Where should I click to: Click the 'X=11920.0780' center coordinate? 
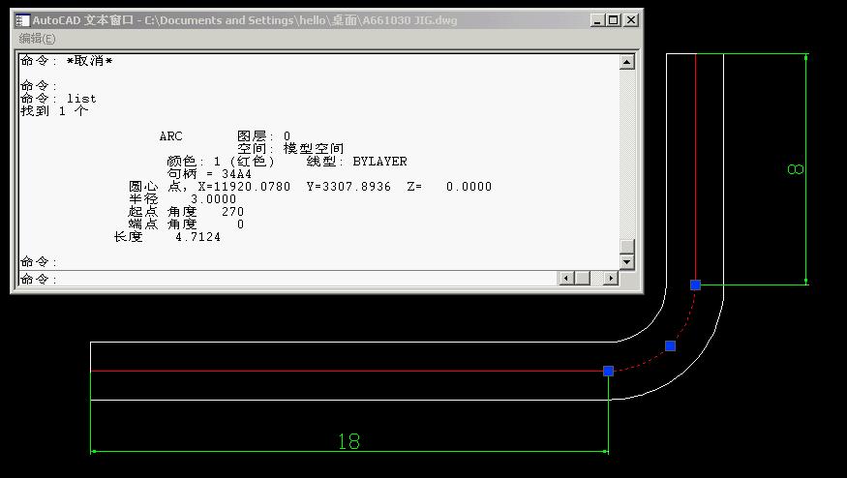[x=244, y=187]
